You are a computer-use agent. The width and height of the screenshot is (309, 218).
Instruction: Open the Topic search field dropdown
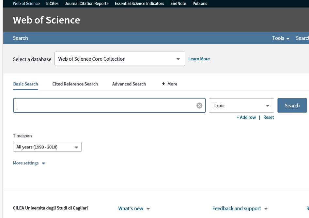pyautogui.click(x=241, y=105)
